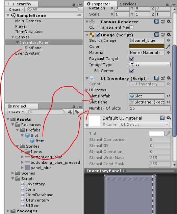Select buttonLong_blue_pressed sprite asset

[x=55, y=162]
